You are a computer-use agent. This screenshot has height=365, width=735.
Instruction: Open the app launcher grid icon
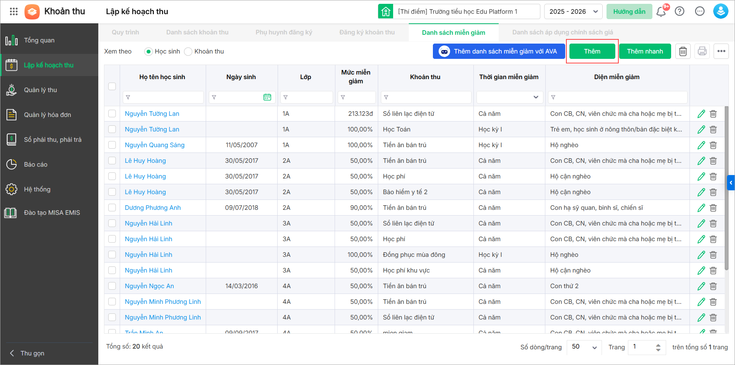14,11
